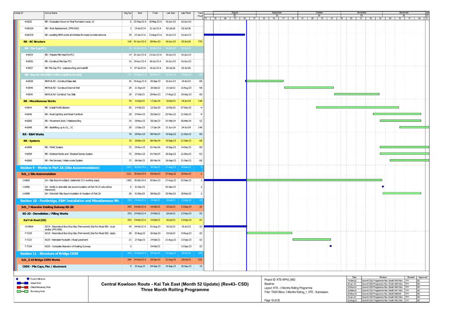Screen dimensions: 455x322
Task: Sort by the Activity ID column header
Action: coord(19,14)
